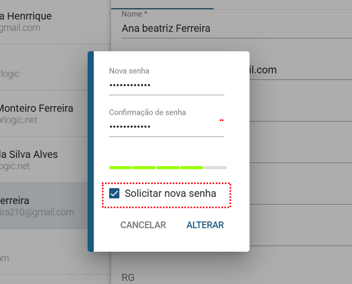This screenshot has width=352, height=284.
Task: Click the first green password strength segment
Action: (120, 167)
